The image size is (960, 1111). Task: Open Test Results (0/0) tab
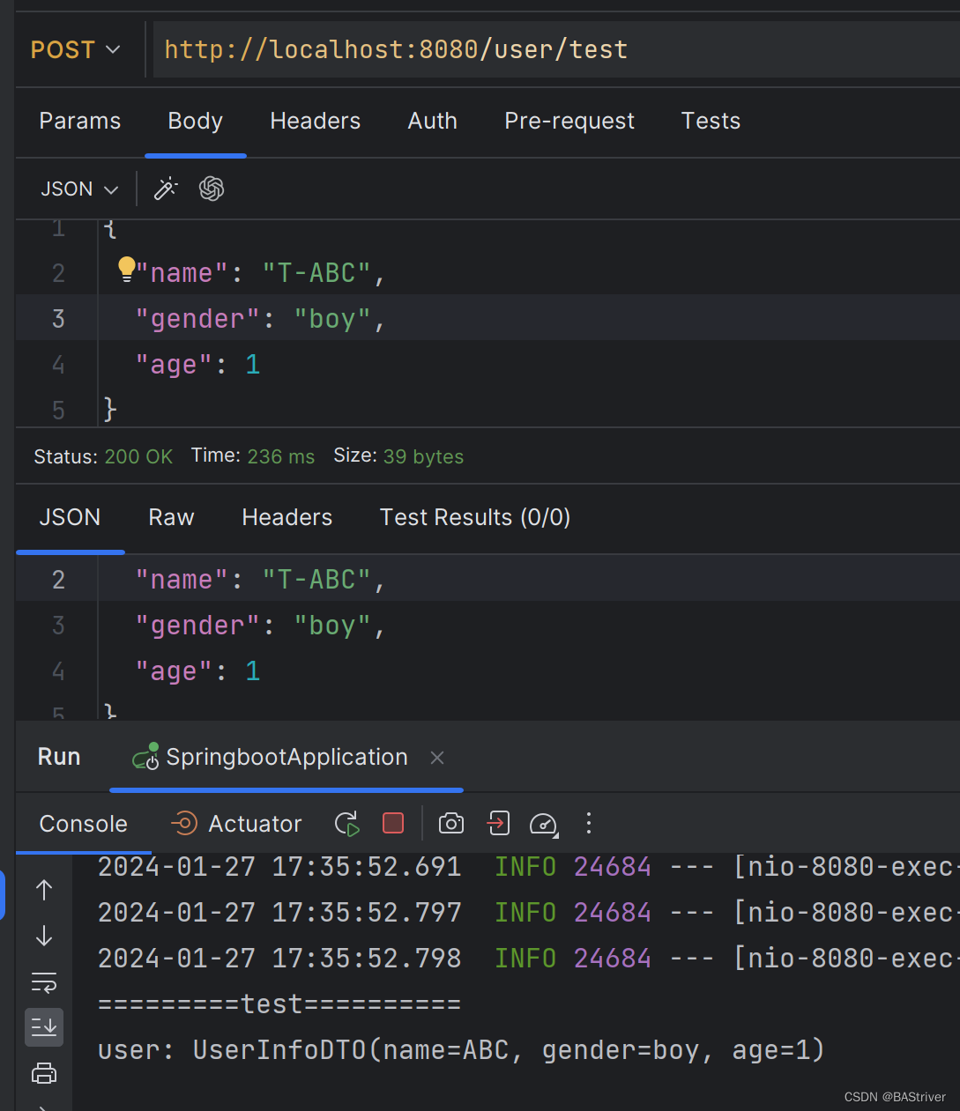click(475, 517)
